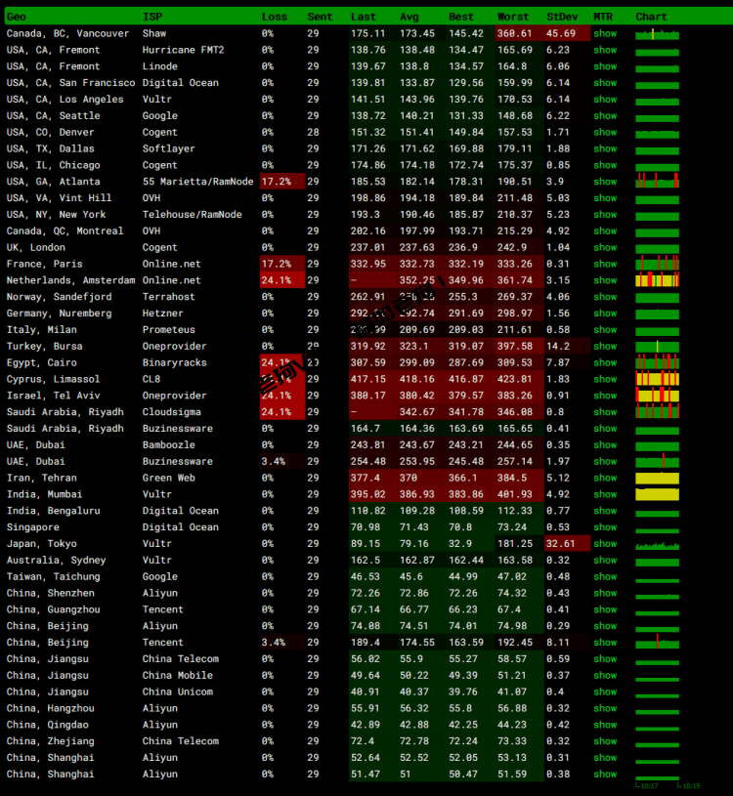Open the MTR show link for UK, London
This screenshot has width=733, height=796.
(x=605, y=247)
